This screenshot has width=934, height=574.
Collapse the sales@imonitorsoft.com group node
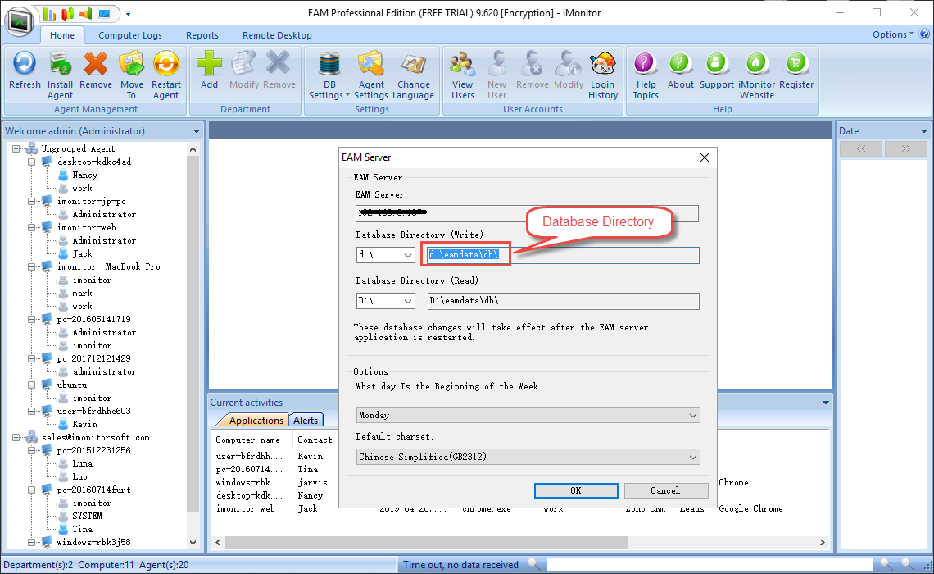point(16,437)
